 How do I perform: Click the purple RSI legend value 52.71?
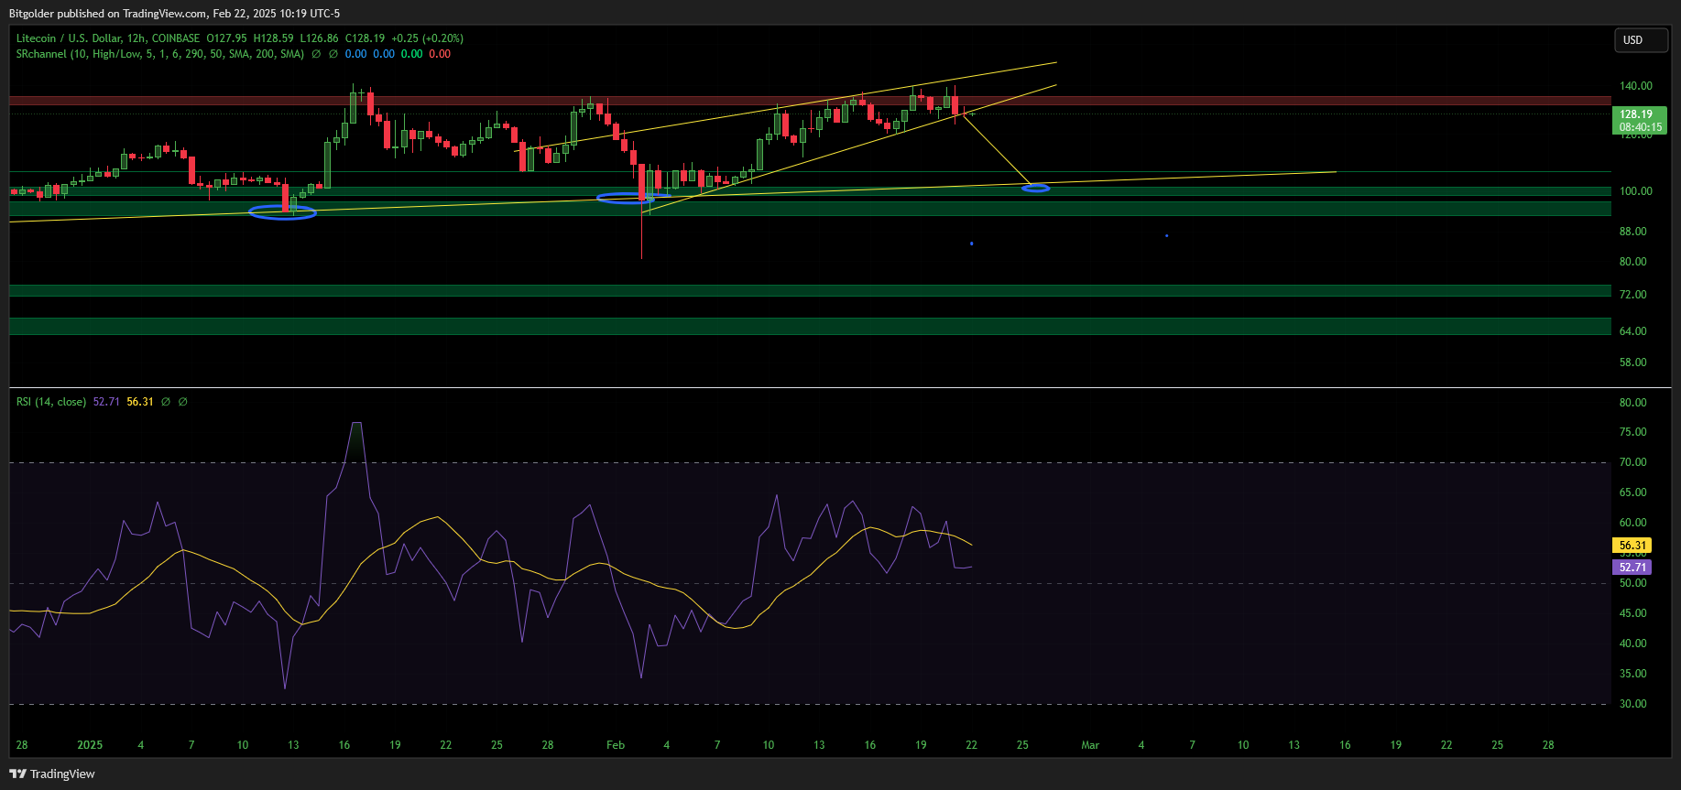(106, 402)
